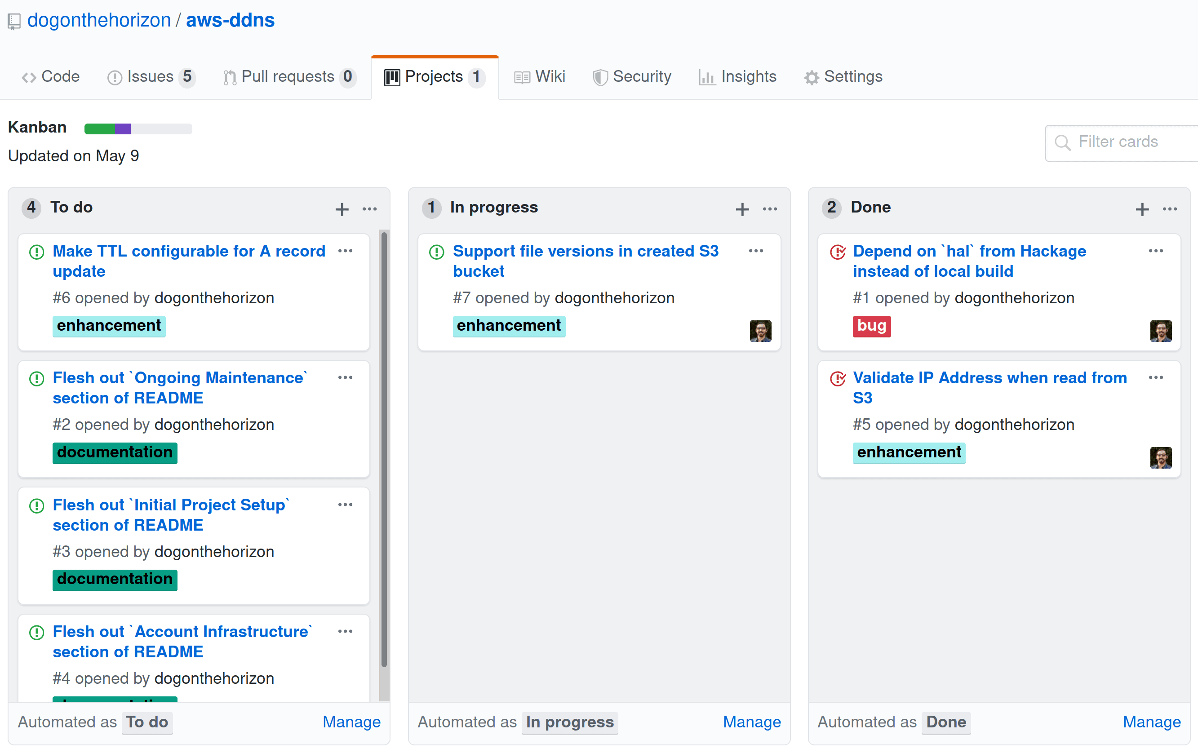Image resolution: width=1198 pixels, height=753 pixels.
Task: Click author dogonthehorizon on issue #6
Action: point(214,298)
